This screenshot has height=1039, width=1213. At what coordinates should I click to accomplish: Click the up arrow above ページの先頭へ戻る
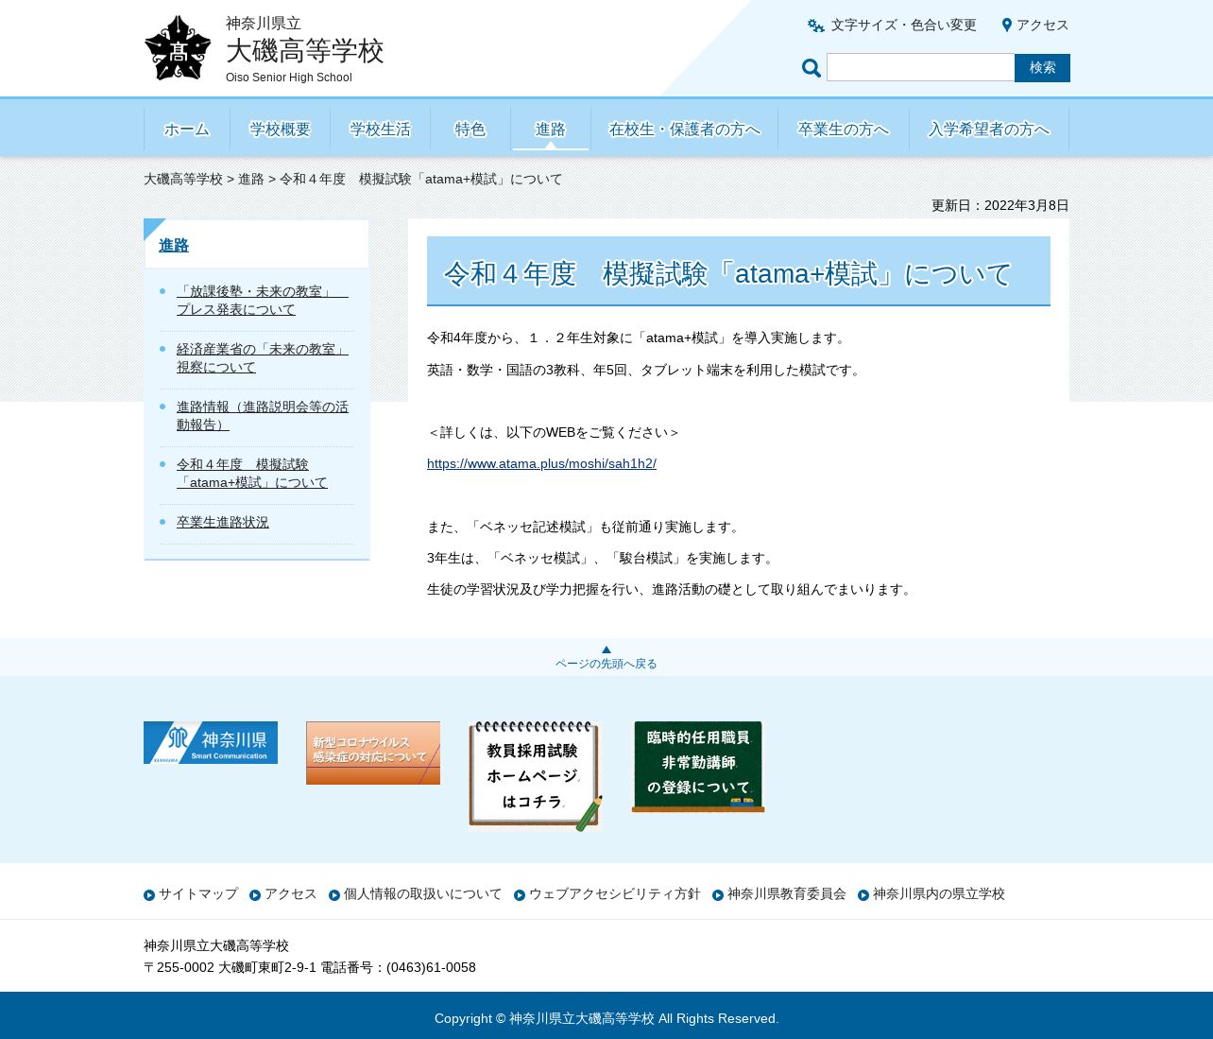[606, 649]
